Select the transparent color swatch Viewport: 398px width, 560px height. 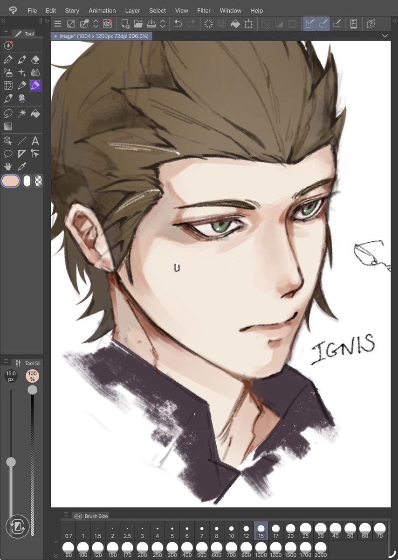click(x=38, y=181)
